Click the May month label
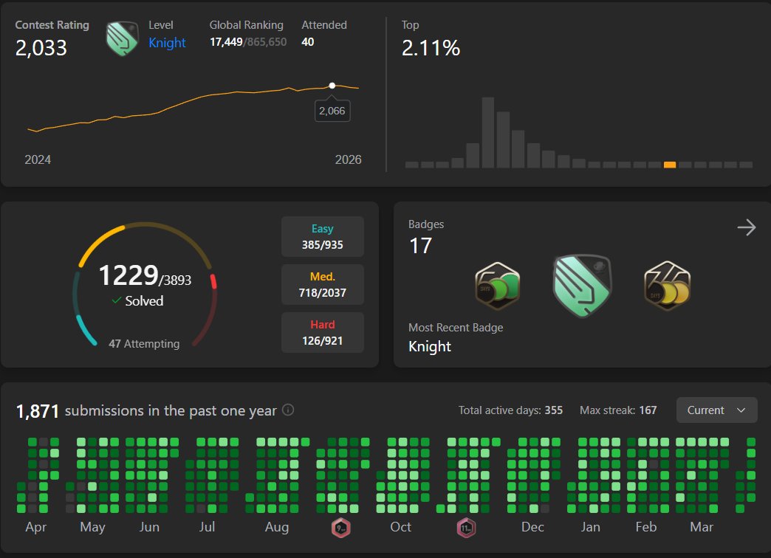 click(x=92, y=527)
